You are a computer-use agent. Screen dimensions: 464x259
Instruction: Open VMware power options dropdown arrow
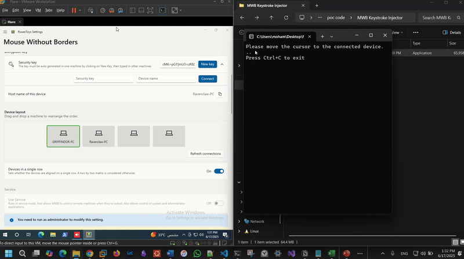pyautogui.click(x=80, y=10)
